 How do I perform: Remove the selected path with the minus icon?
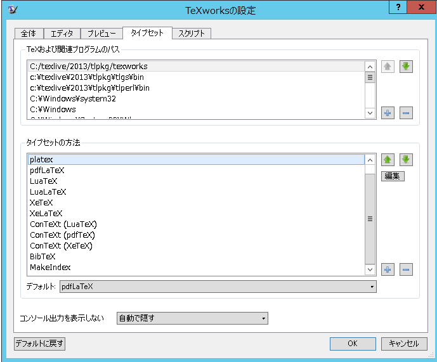pyautogui.click(x=406, y=113)
